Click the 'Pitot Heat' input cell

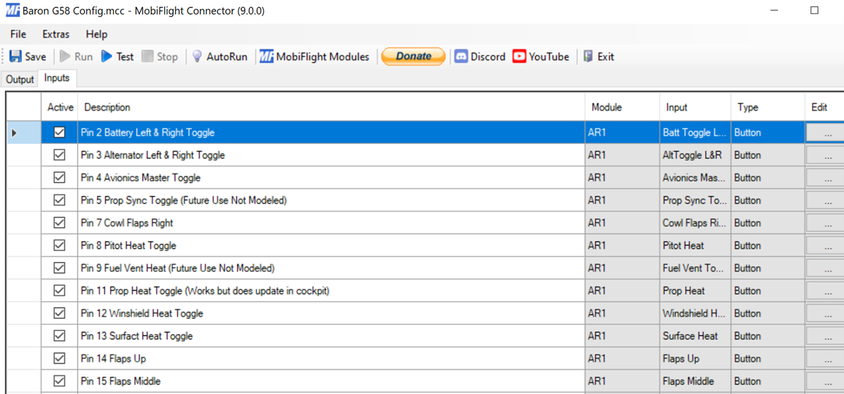coord(695,245)
